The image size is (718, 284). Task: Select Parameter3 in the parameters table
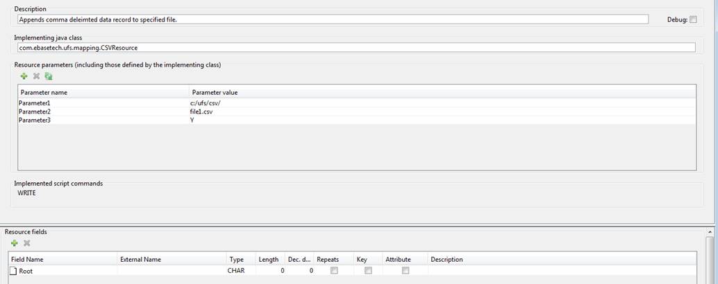click(35, 120)
